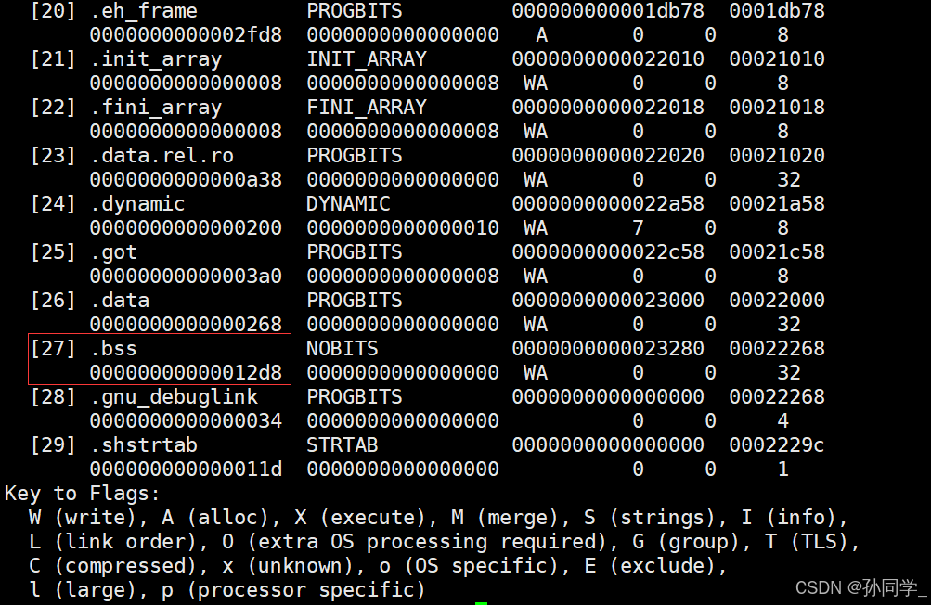931x605 pixels.
Task: Click offset 00022000
Action: coord(777,301)
